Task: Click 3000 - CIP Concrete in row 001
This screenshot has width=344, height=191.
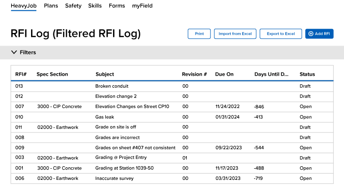Action: point(60,168)
